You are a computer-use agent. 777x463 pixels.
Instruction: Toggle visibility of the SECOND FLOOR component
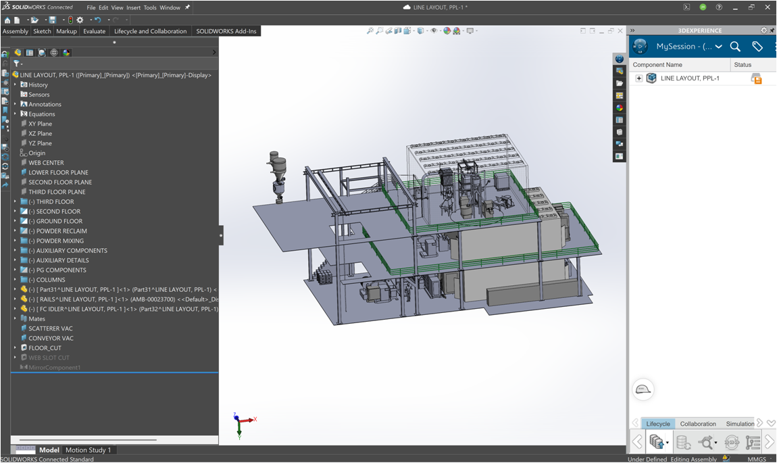(24, 211)
